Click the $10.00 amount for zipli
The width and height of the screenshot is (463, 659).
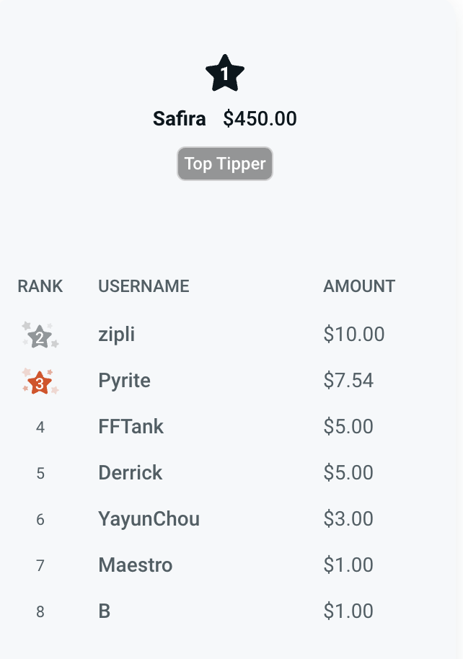point(353,335)
